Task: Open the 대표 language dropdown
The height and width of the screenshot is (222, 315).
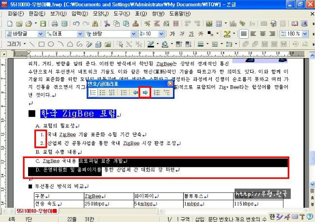Action: point(80,34)
